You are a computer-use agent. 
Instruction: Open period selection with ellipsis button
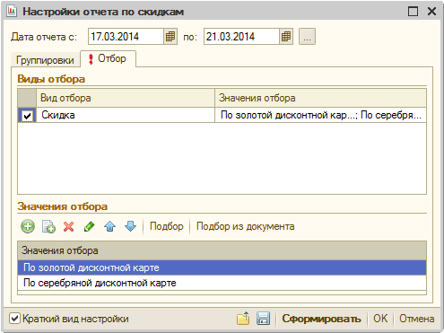coord(307,37)
